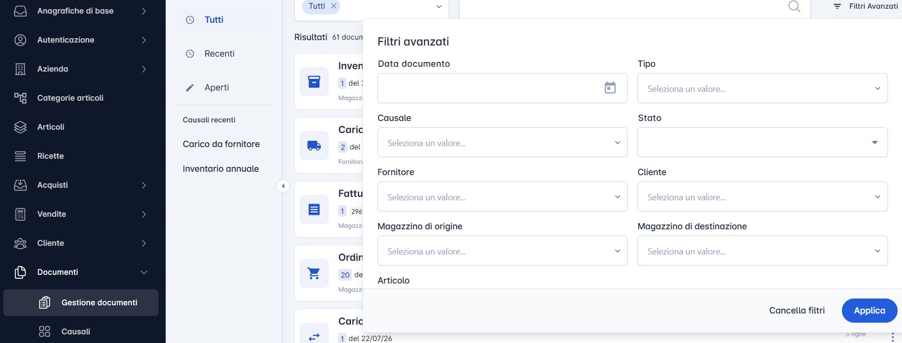The image size is (902, 343).
Task: Click the Causali grid icon
Action: pos(45,331)
